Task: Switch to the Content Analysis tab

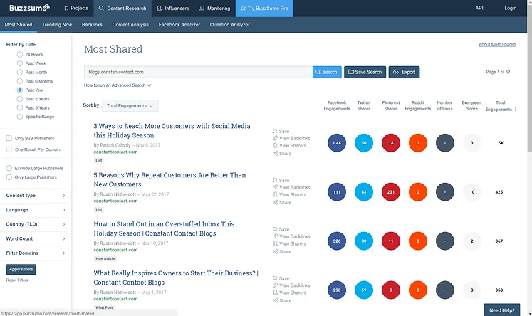Action: [130, 25]
